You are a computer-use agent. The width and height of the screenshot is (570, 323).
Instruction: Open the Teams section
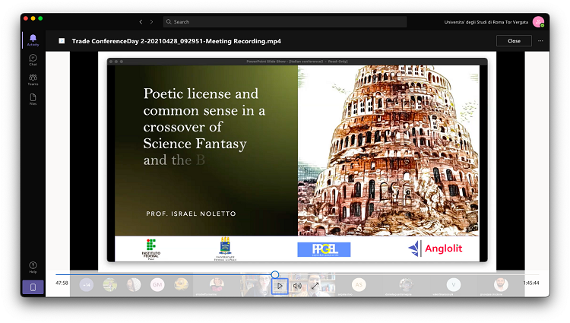[33, 79]
